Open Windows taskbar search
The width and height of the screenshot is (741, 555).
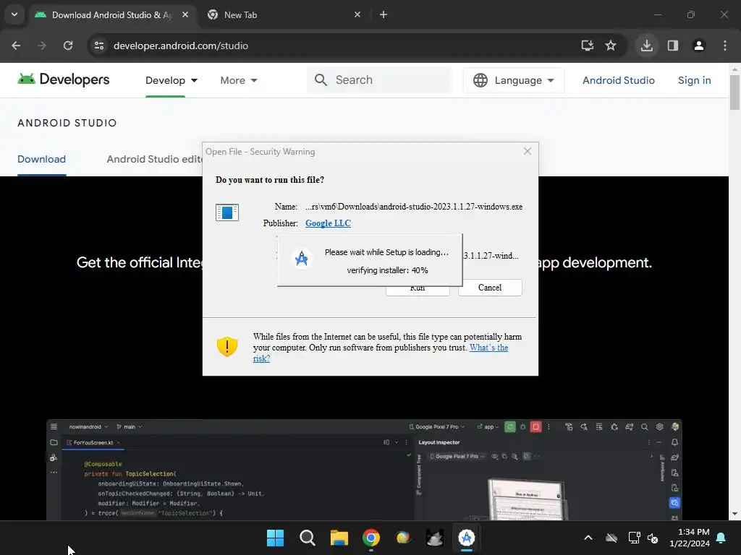click(307, 538)
